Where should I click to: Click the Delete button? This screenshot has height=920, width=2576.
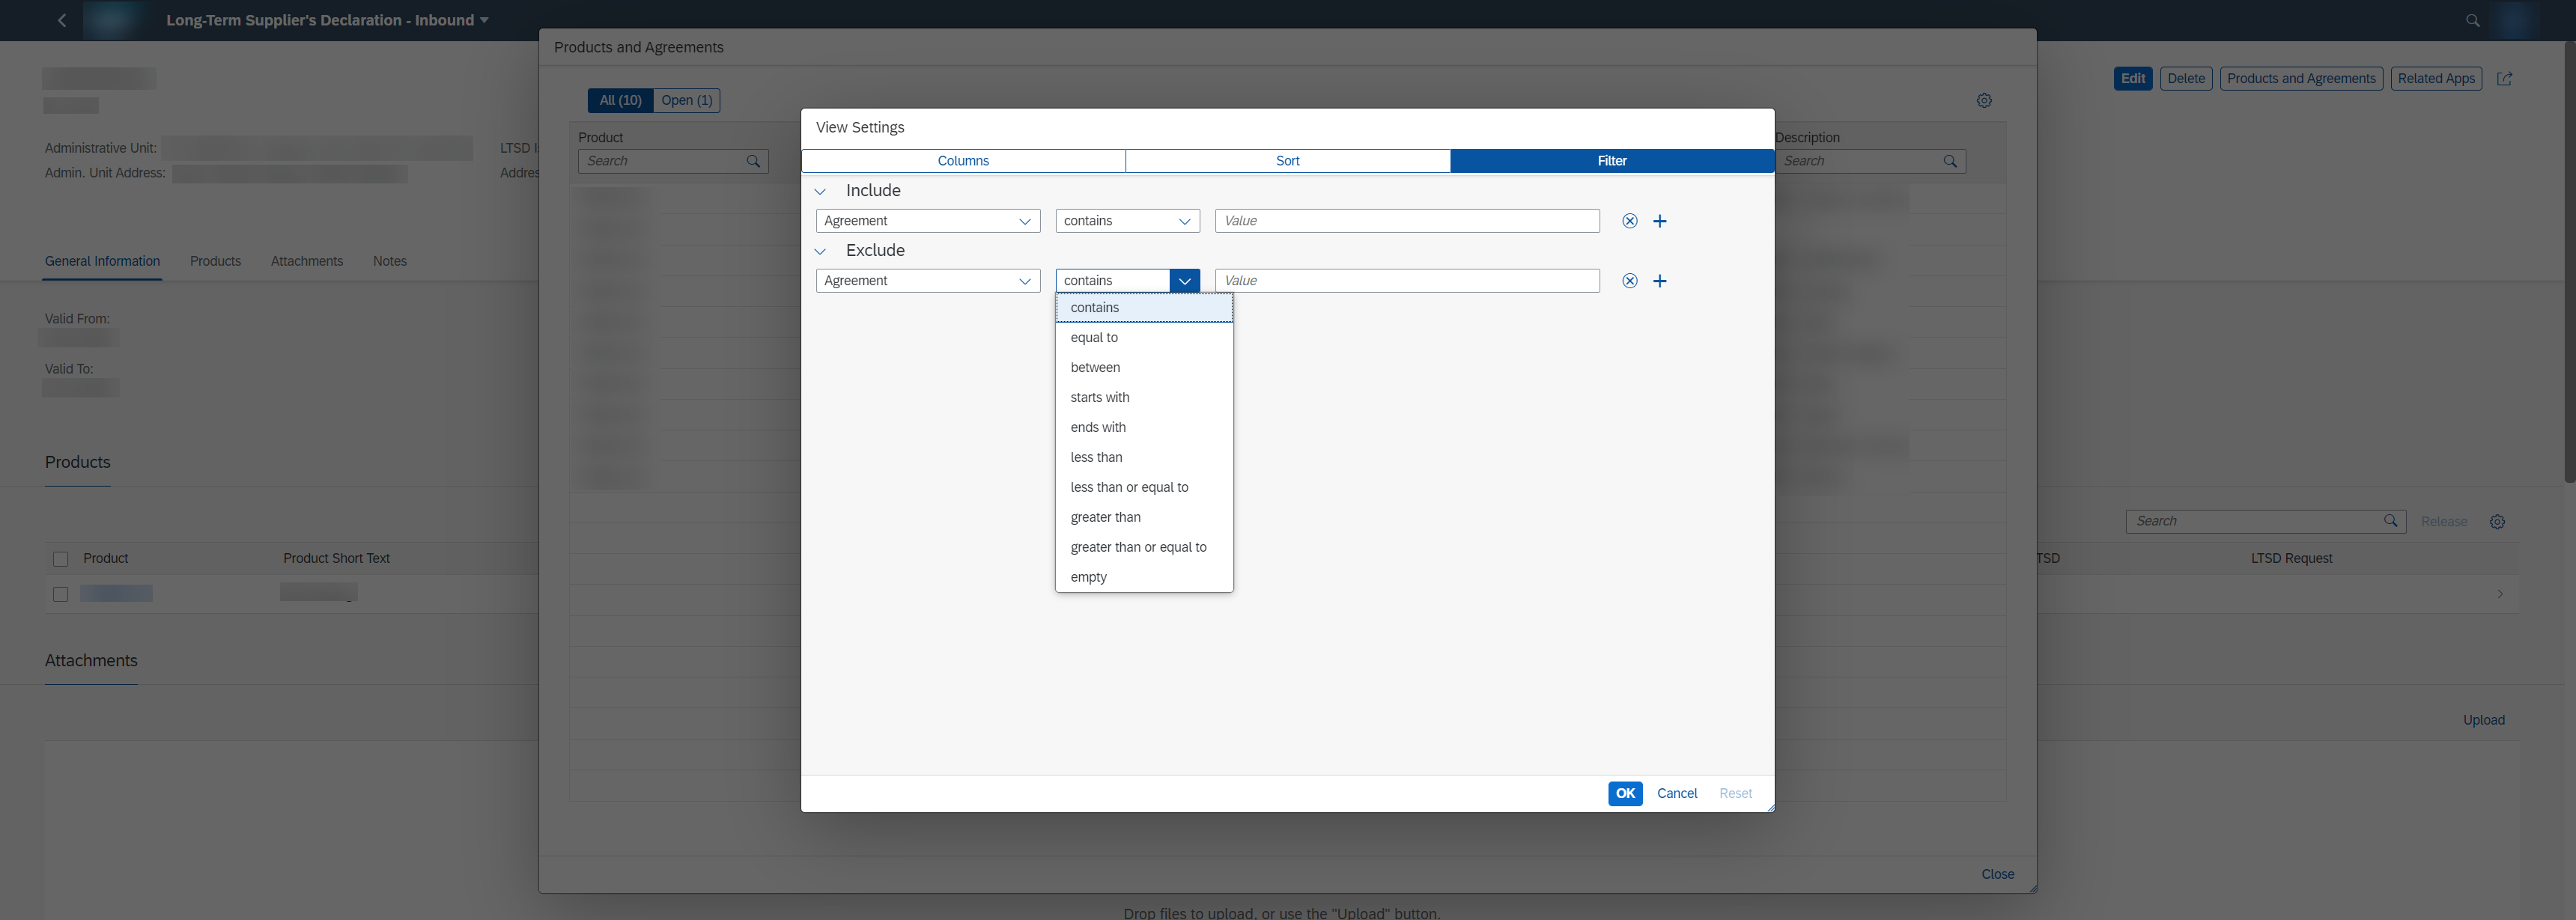tap(2186, 79)
